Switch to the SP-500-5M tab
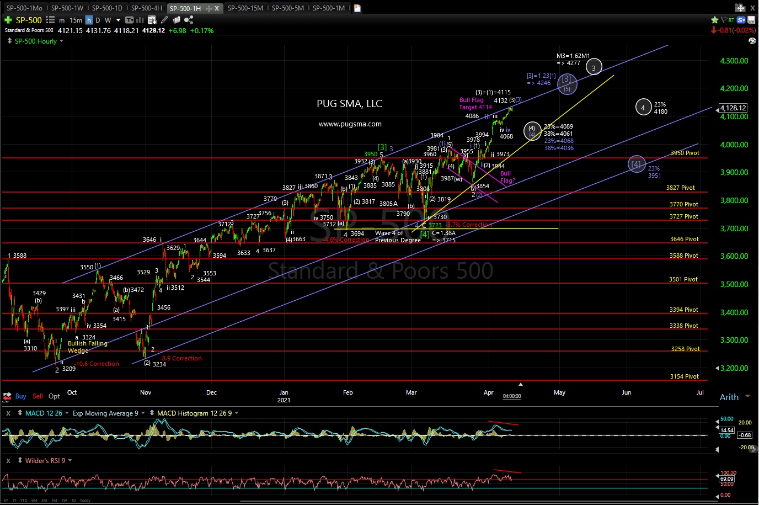 coord(288,8)
